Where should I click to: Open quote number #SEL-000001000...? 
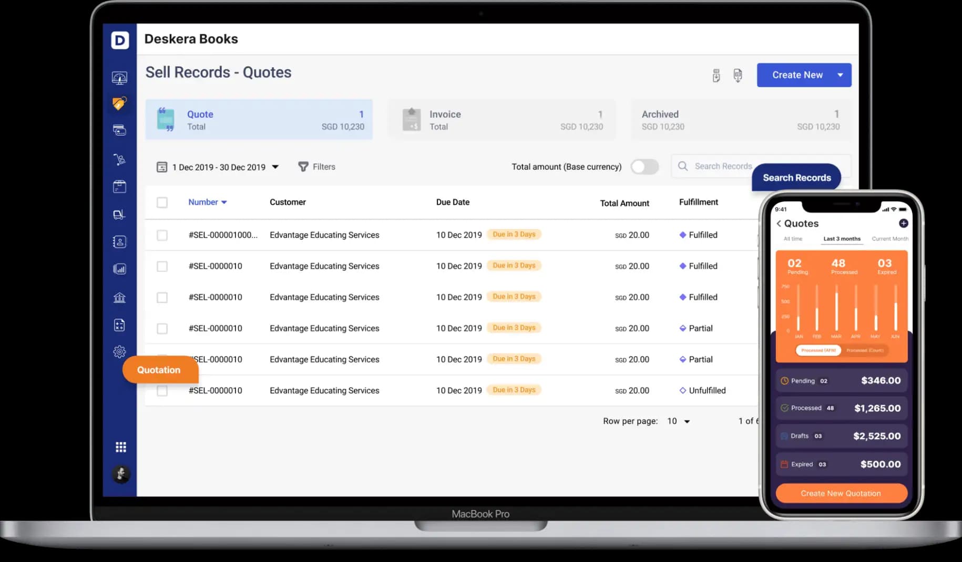point(223,235)
